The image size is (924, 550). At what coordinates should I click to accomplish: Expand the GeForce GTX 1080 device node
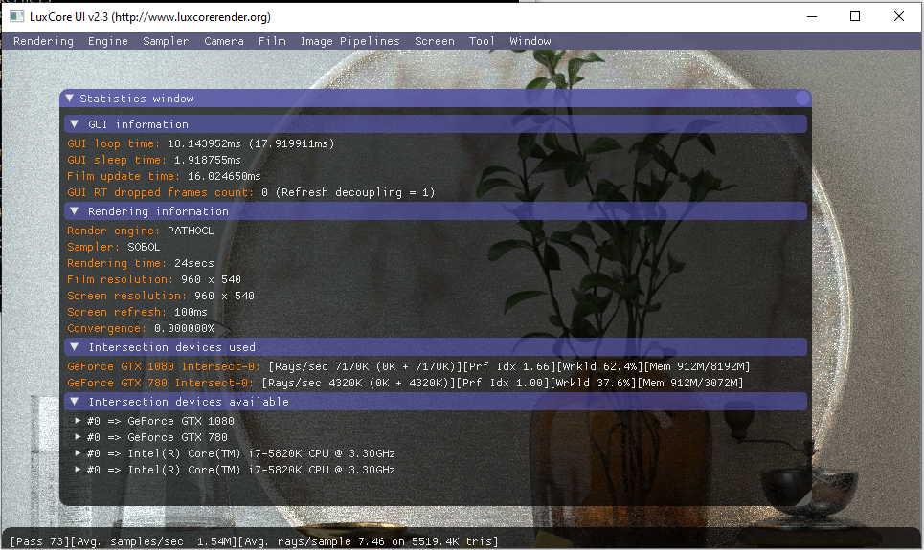click(x=79, y=421)
